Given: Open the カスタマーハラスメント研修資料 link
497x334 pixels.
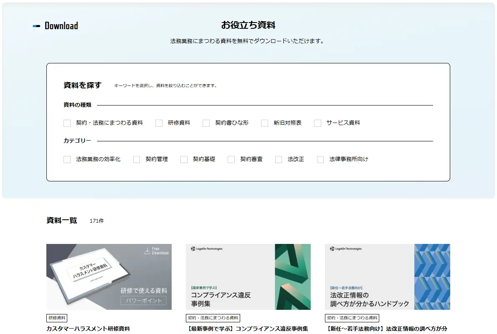Looking at the screenshot, I should tap(89, 329).
